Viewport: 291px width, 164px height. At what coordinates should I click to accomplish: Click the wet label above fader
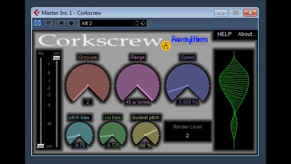click(x=56, y=53)
